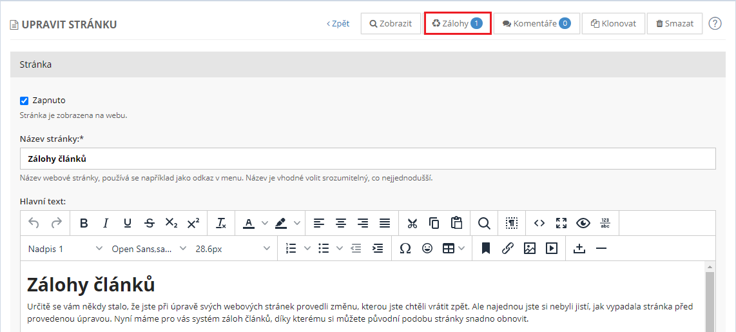
Task: Toggle fullscreen editor mode
Action: (561, 223)
